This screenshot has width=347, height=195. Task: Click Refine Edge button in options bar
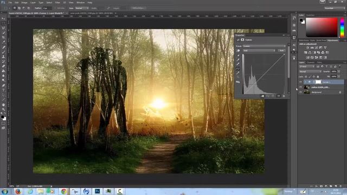click(138, 8)
